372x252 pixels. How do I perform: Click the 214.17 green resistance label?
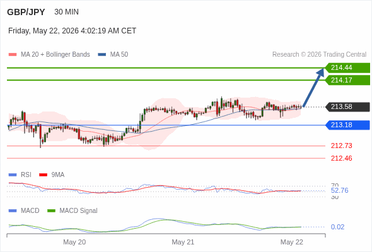(347, 80)
